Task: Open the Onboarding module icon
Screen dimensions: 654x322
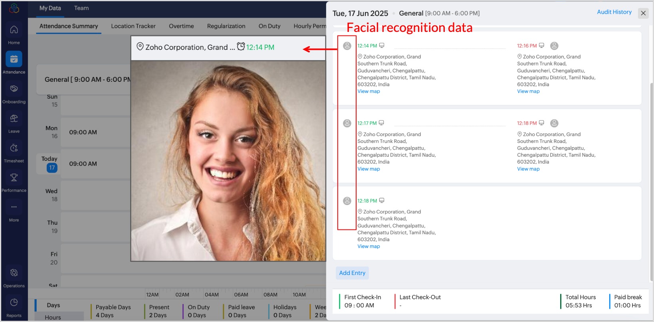Action: [x=14, y=89]
